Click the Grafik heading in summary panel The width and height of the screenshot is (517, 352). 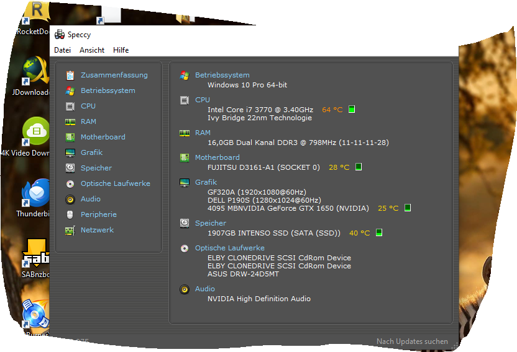point(206,182)
